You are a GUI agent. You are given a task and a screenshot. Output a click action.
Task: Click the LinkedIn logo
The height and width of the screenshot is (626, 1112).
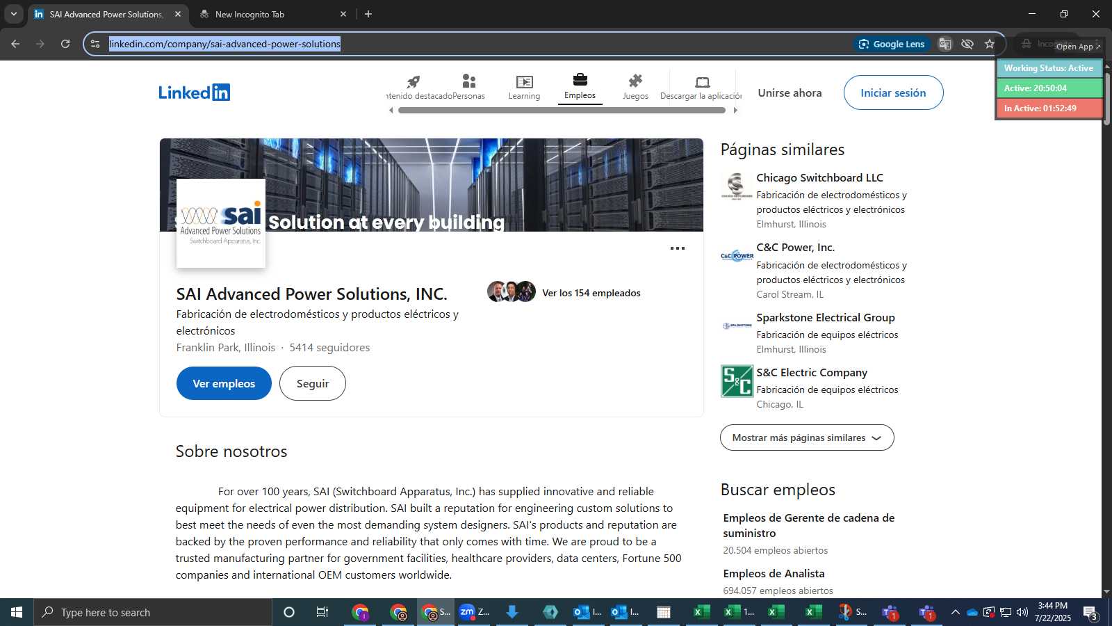click(195, 93)
